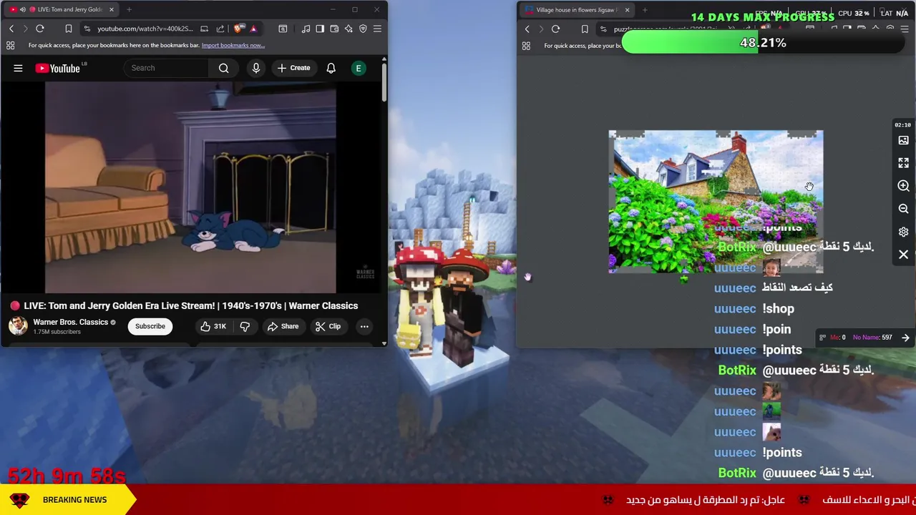This screenshot has width=916, height=515.
Task: Click the 02:10 puzzle timer
Action: [x=902, y=125]
